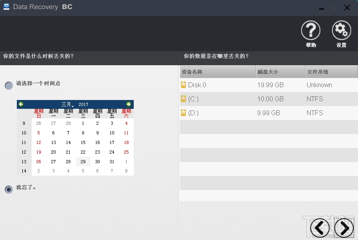Click the Data Recovery app logo icon

pyautogui.click(x=6, y=7)
